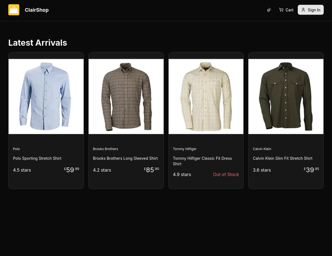Open Polo Sporting Stretch Shirt title
332x256 pixels.
(x=37, y=158)
